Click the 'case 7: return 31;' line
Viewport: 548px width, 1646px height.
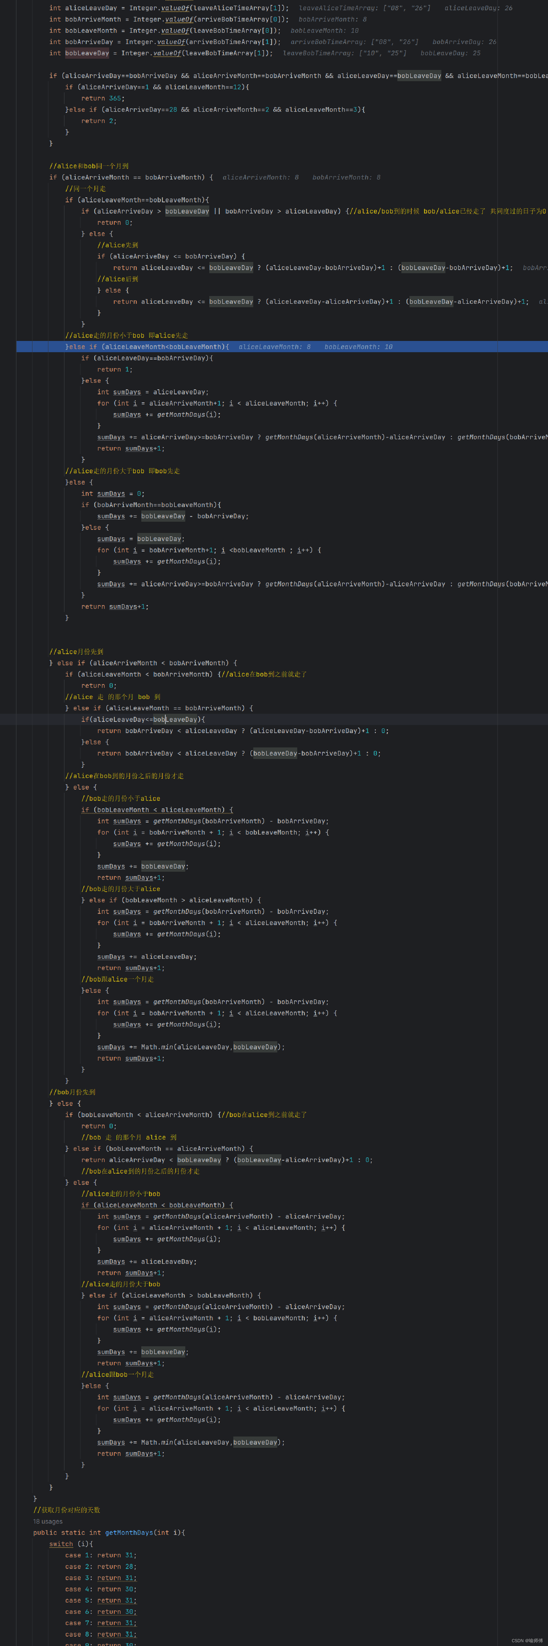coord(101,1623)
